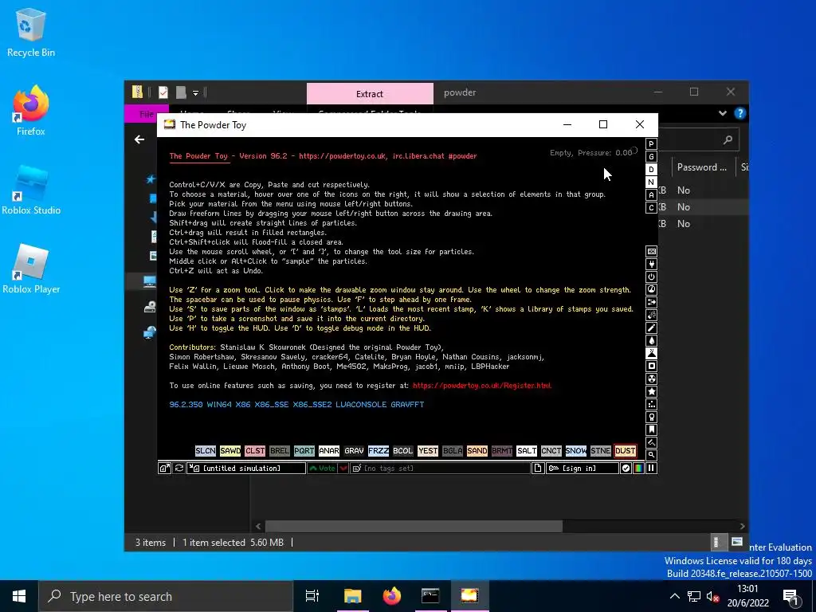Open element search (magnifier icon)
The width and height of the screenshot is (816, 612).
tap(651, 455)
